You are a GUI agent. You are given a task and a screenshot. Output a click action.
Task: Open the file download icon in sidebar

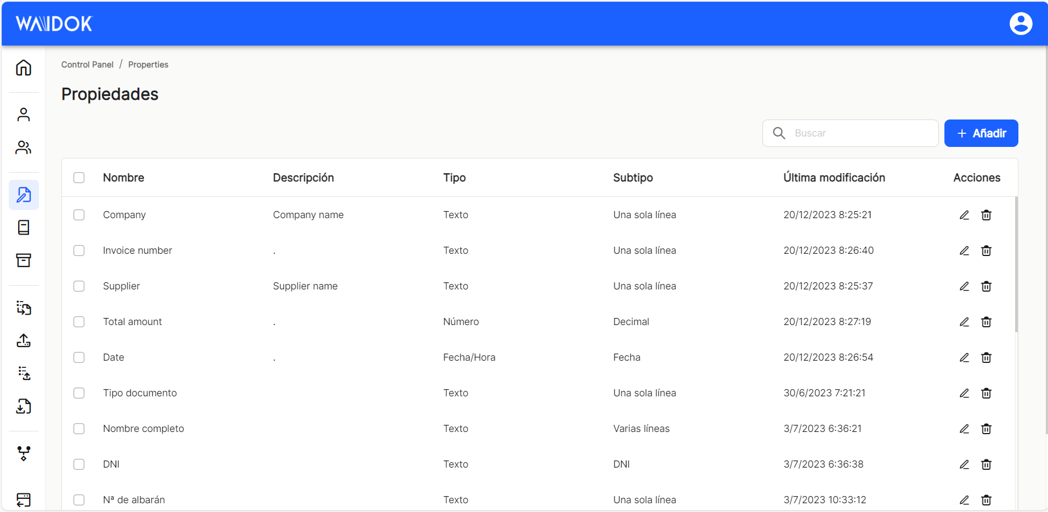coord(24,406)
